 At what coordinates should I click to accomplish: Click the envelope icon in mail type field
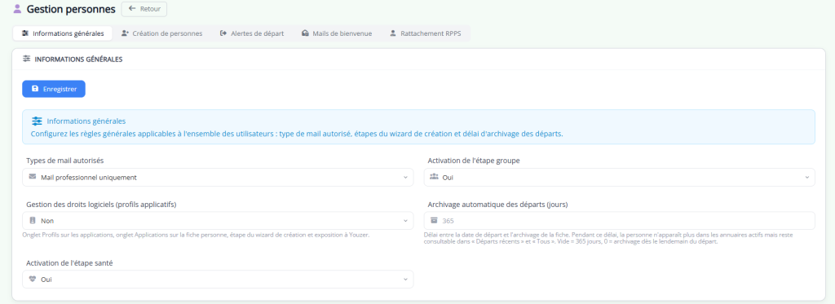click(33, 177)
